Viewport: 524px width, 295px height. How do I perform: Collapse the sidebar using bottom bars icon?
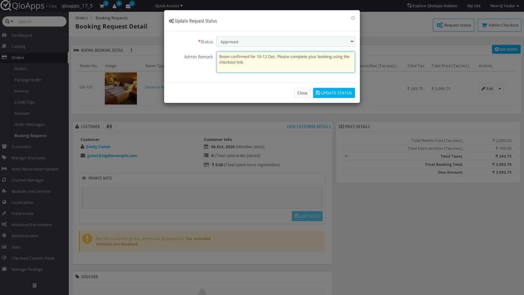[34, 286]
